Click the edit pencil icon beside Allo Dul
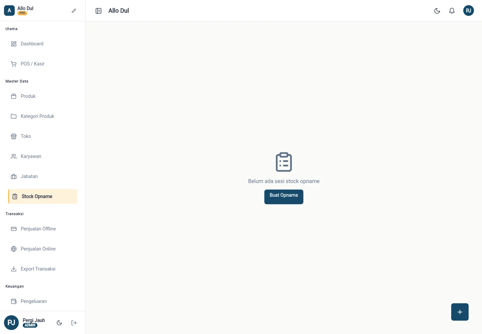The width and height of the screenshot is (482, 334). 74,11
